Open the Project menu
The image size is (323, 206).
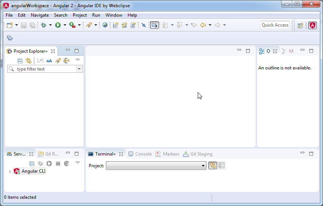(80, 15)
